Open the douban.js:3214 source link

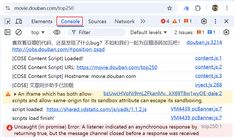coord(204,42)
